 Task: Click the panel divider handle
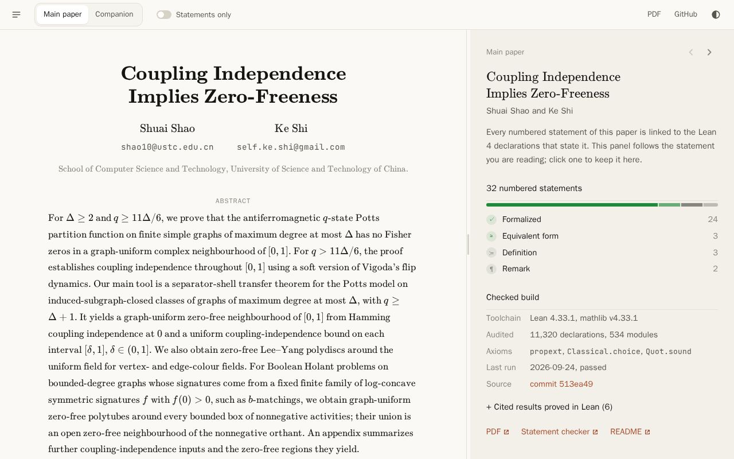[468, 244]
